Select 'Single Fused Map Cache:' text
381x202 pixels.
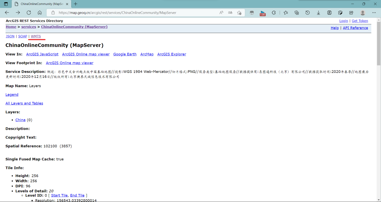pos(30,159)
